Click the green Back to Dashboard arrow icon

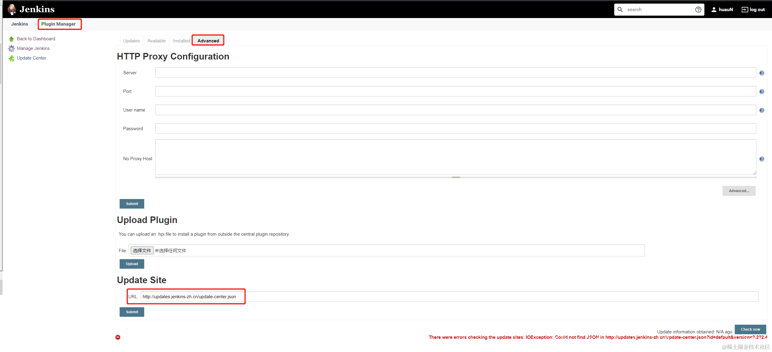click(x=11, y=39)
